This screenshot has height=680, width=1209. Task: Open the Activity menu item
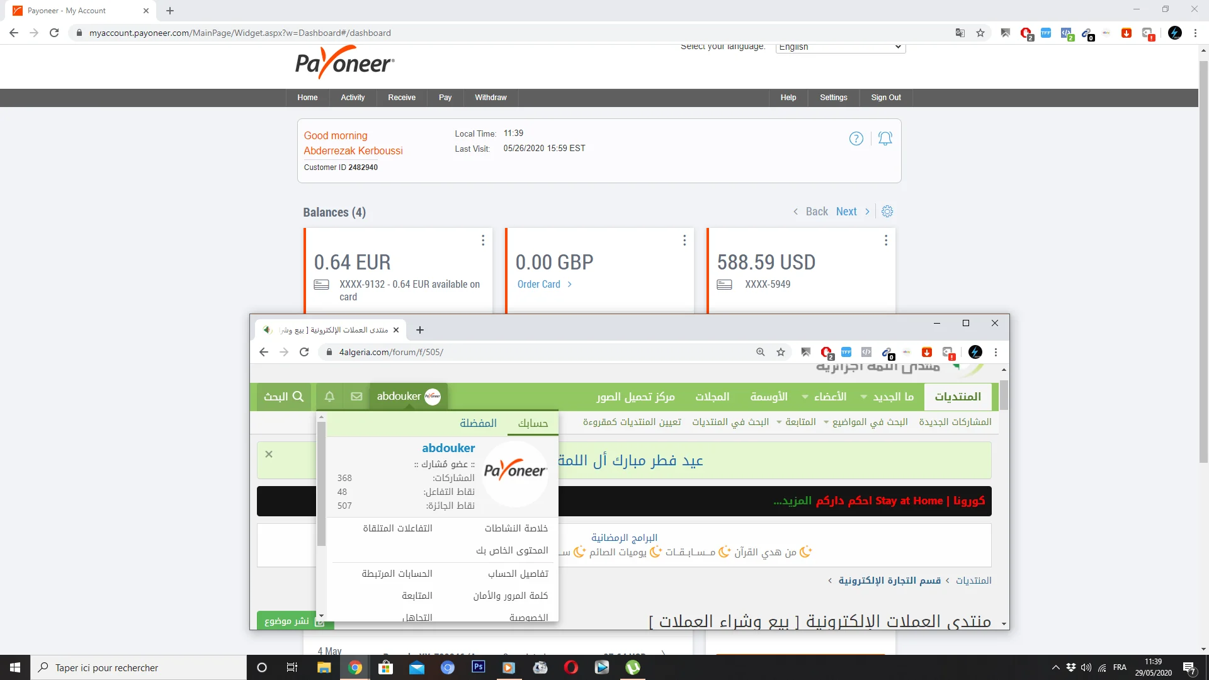pos(353,98)
